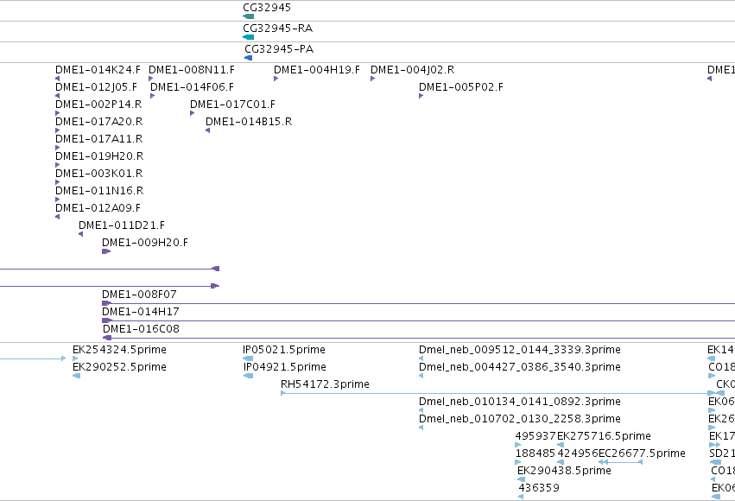This screenshot has width=735, height=501.
Task: Click the DME1-009H20.F label
Action: (145, 243)
